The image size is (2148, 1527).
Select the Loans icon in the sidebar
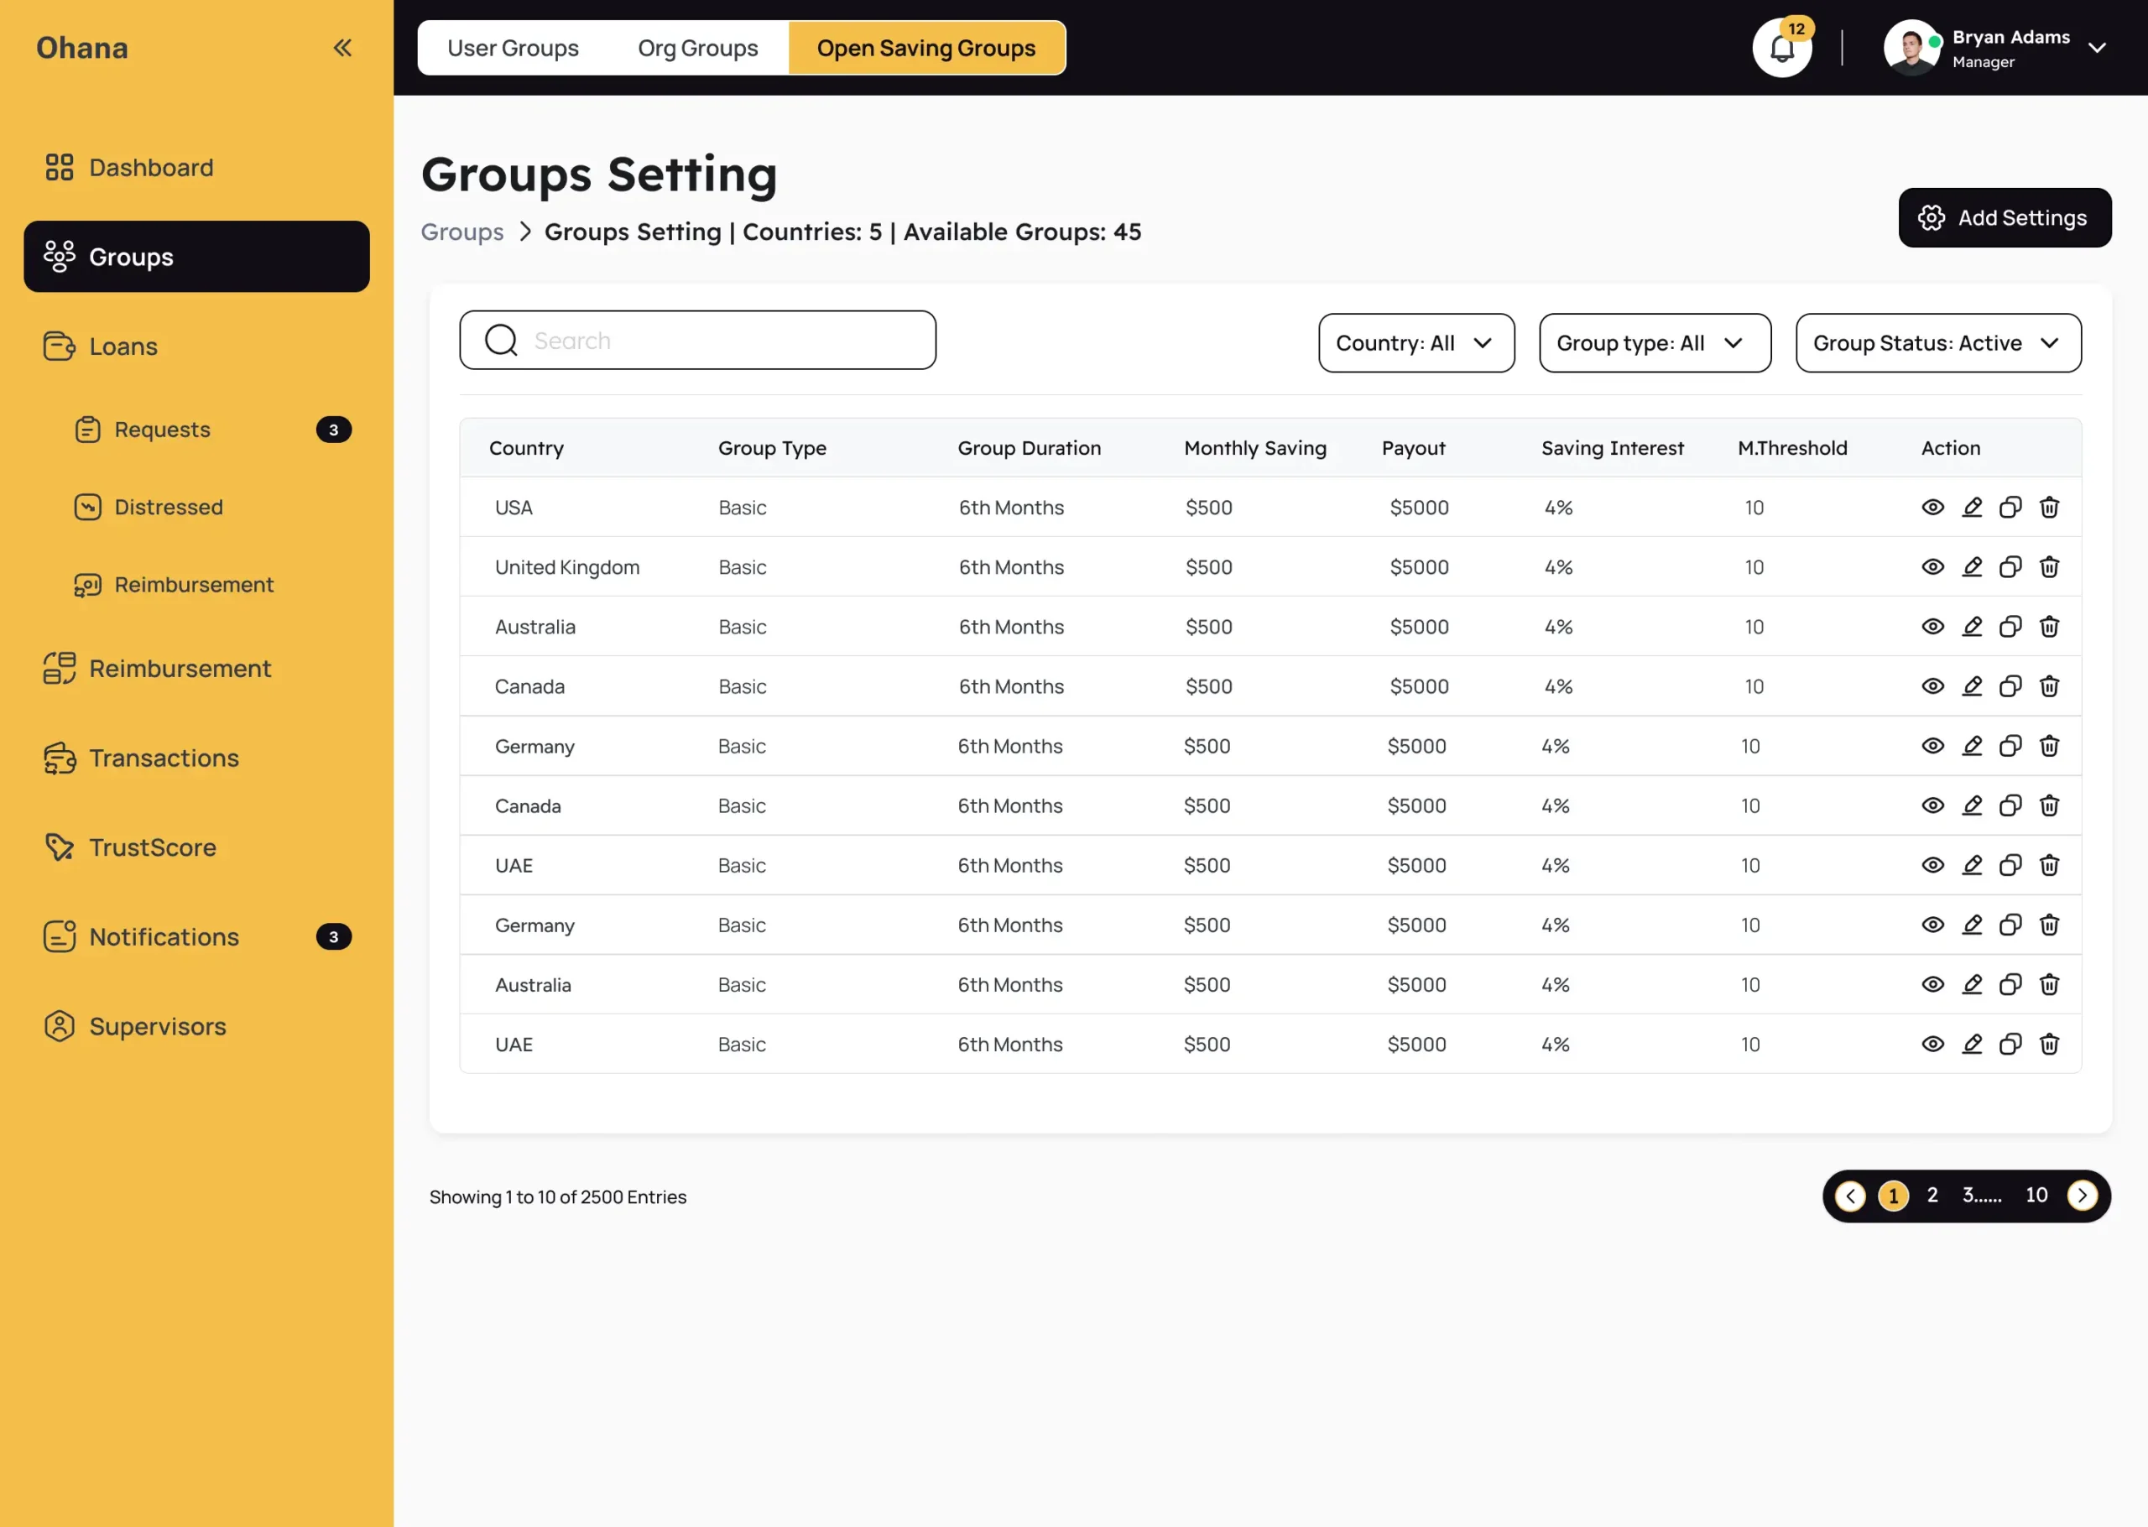[x=60, y=346]
